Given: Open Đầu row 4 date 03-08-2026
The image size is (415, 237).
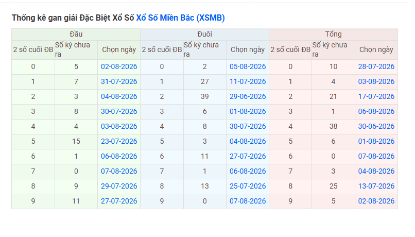Looking at the screenshot, I should (119, 126).
